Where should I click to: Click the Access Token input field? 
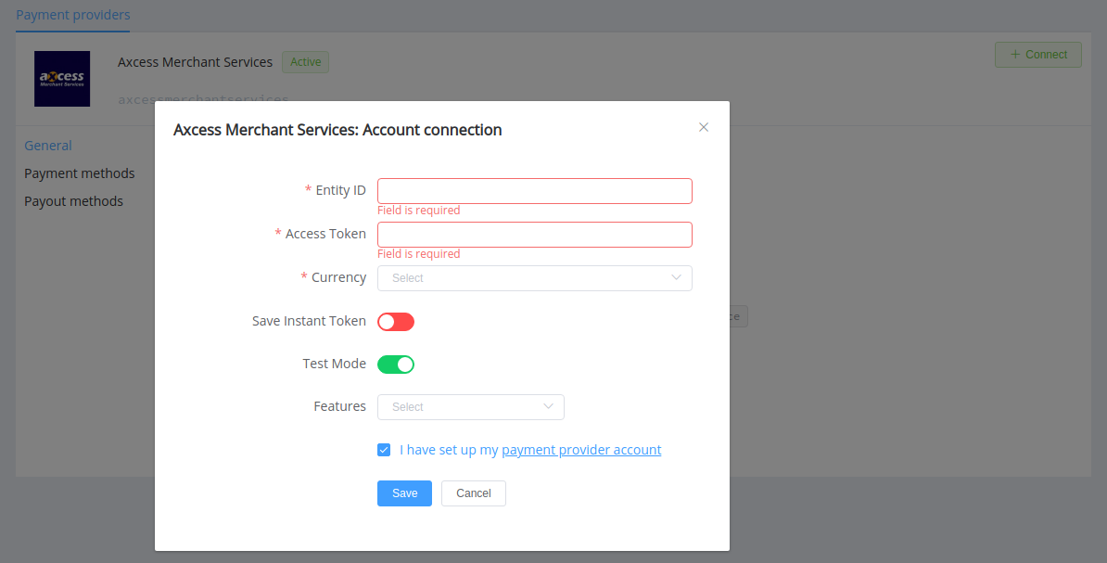[x=534, y=235]
